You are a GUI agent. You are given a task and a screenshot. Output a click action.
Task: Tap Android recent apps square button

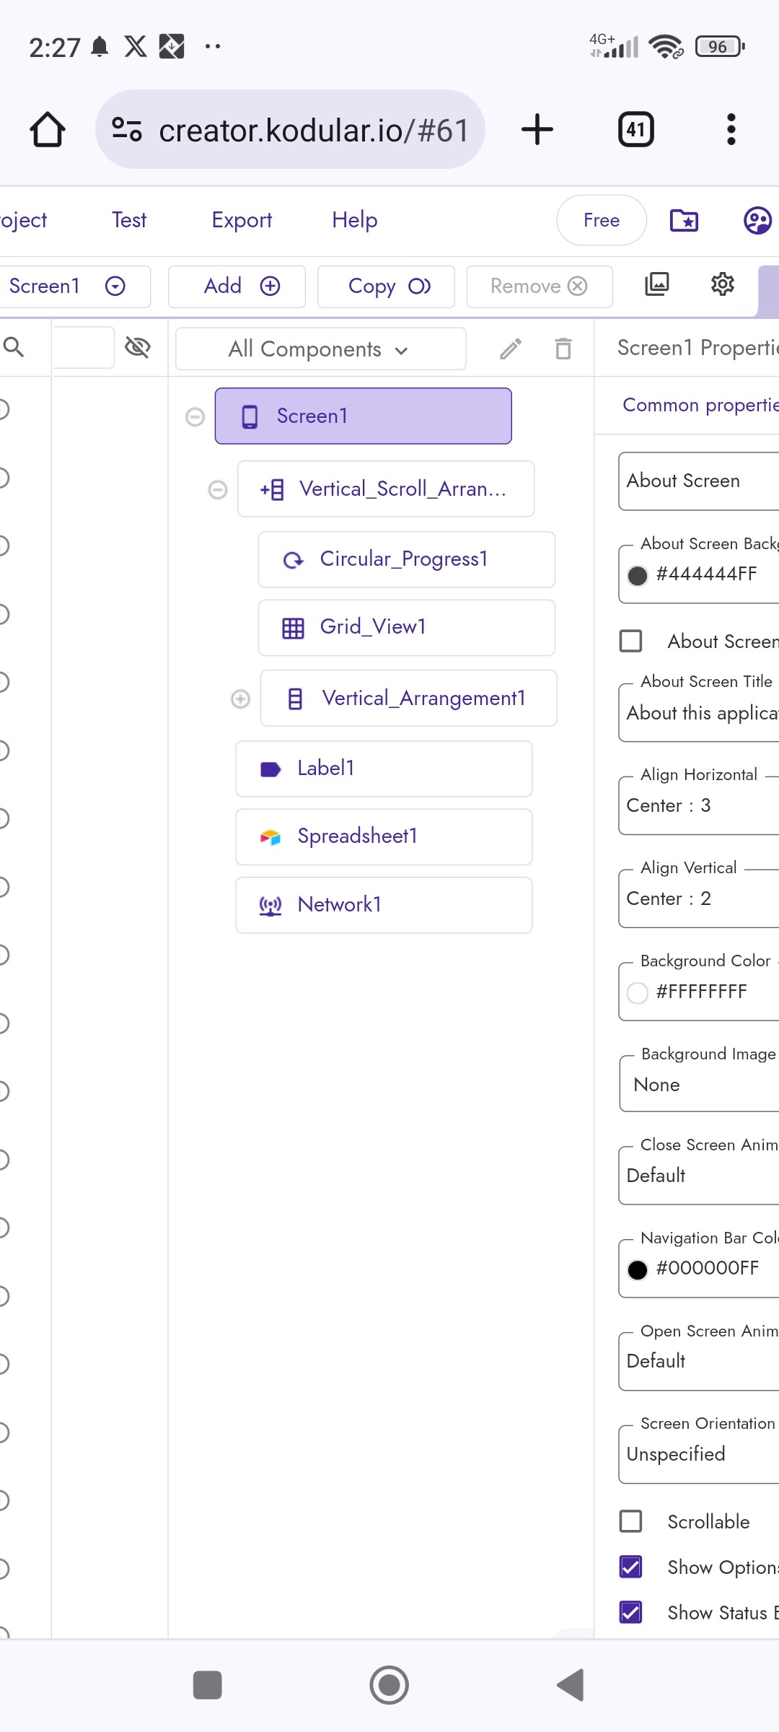208,1685
